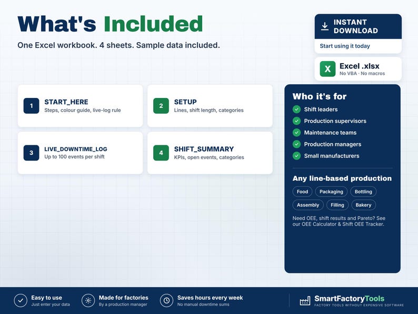Click the SETUP sheet title
Viewport: 418px width, 314px height.
(x=185, y=102)
